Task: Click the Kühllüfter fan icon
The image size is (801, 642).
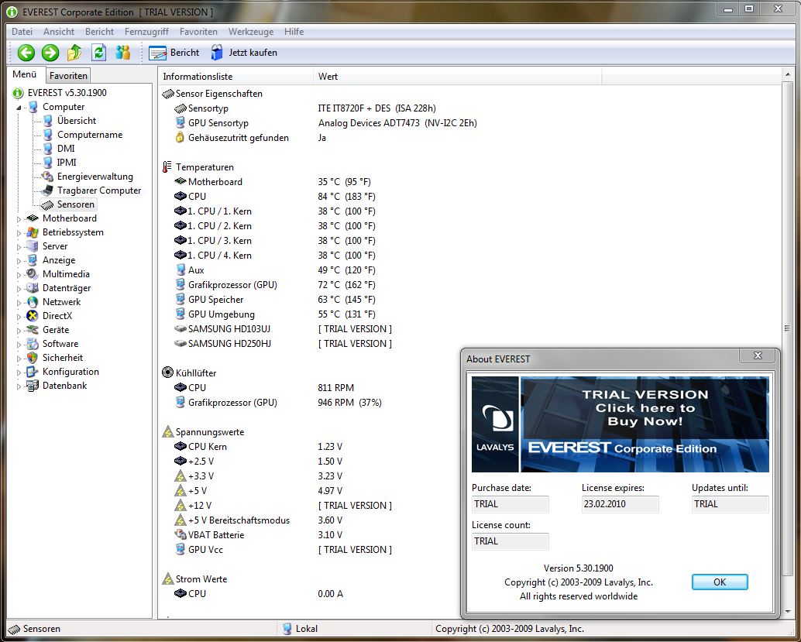Action: coord(167,372)
